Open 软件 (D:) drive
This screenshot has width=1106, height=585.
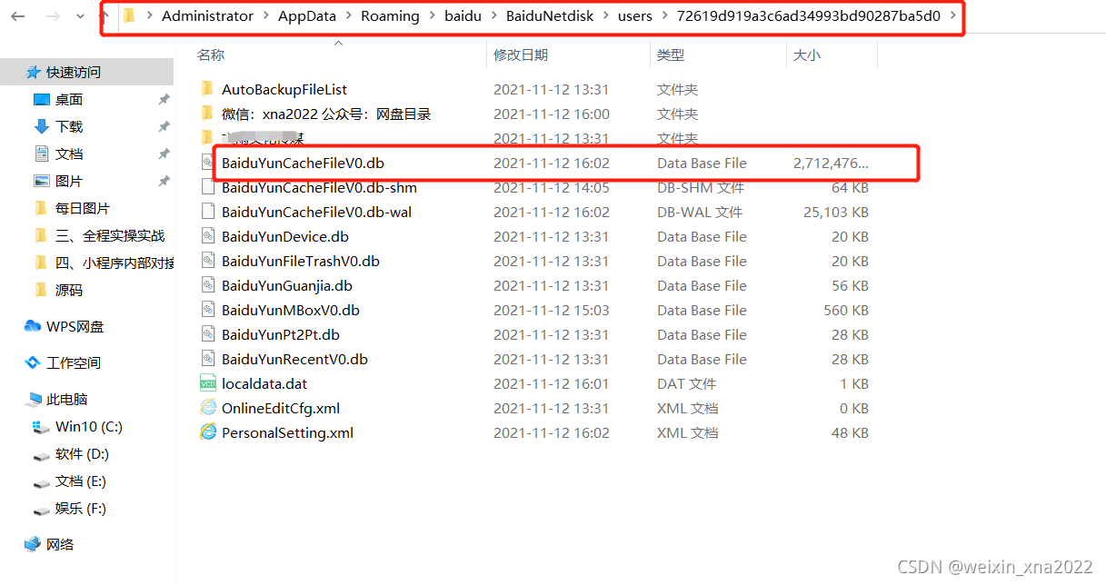tap(82, 453)
